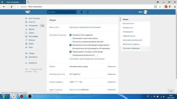
Task: Click the browser address bar
Action: (85, 7)
